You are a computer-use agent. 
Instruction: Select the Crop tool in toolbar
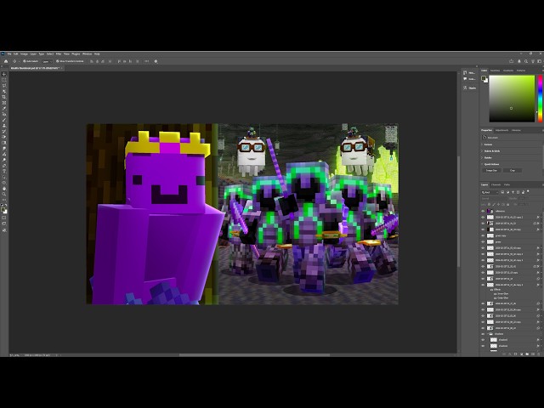pyautogui.click(x=4, y=97)
